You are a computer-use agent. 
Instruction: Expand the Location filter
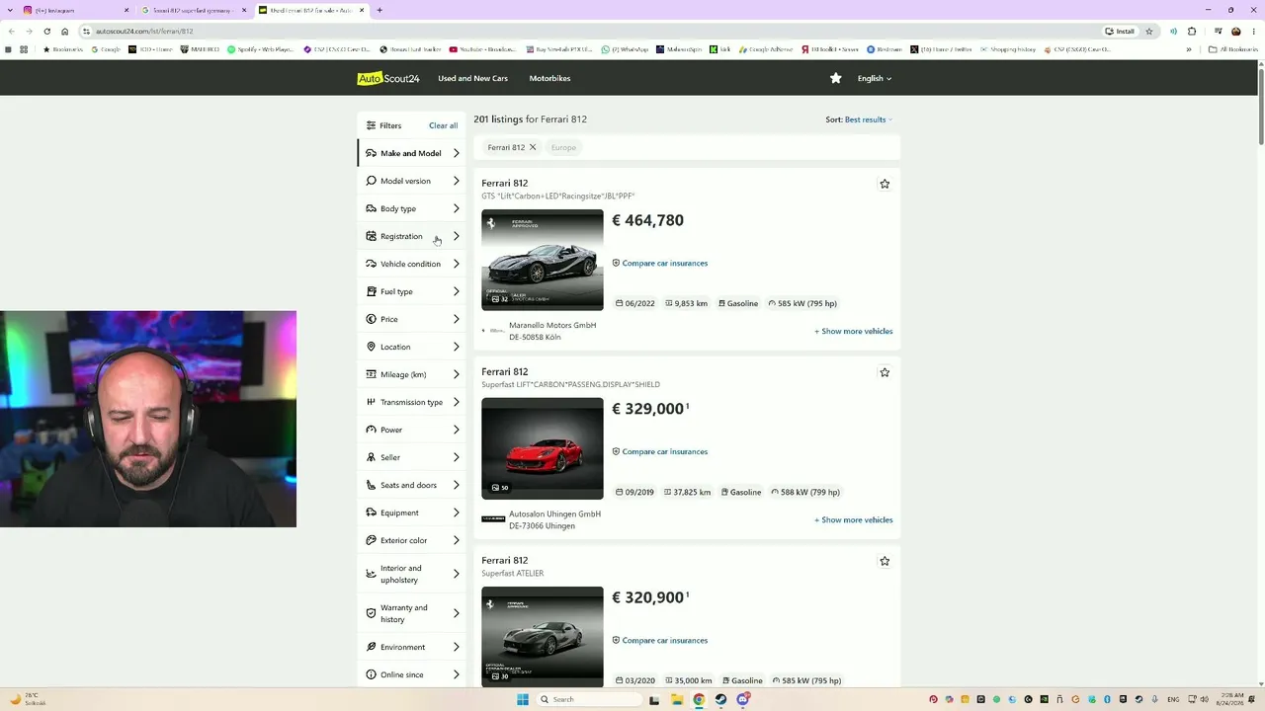(412, 347)
